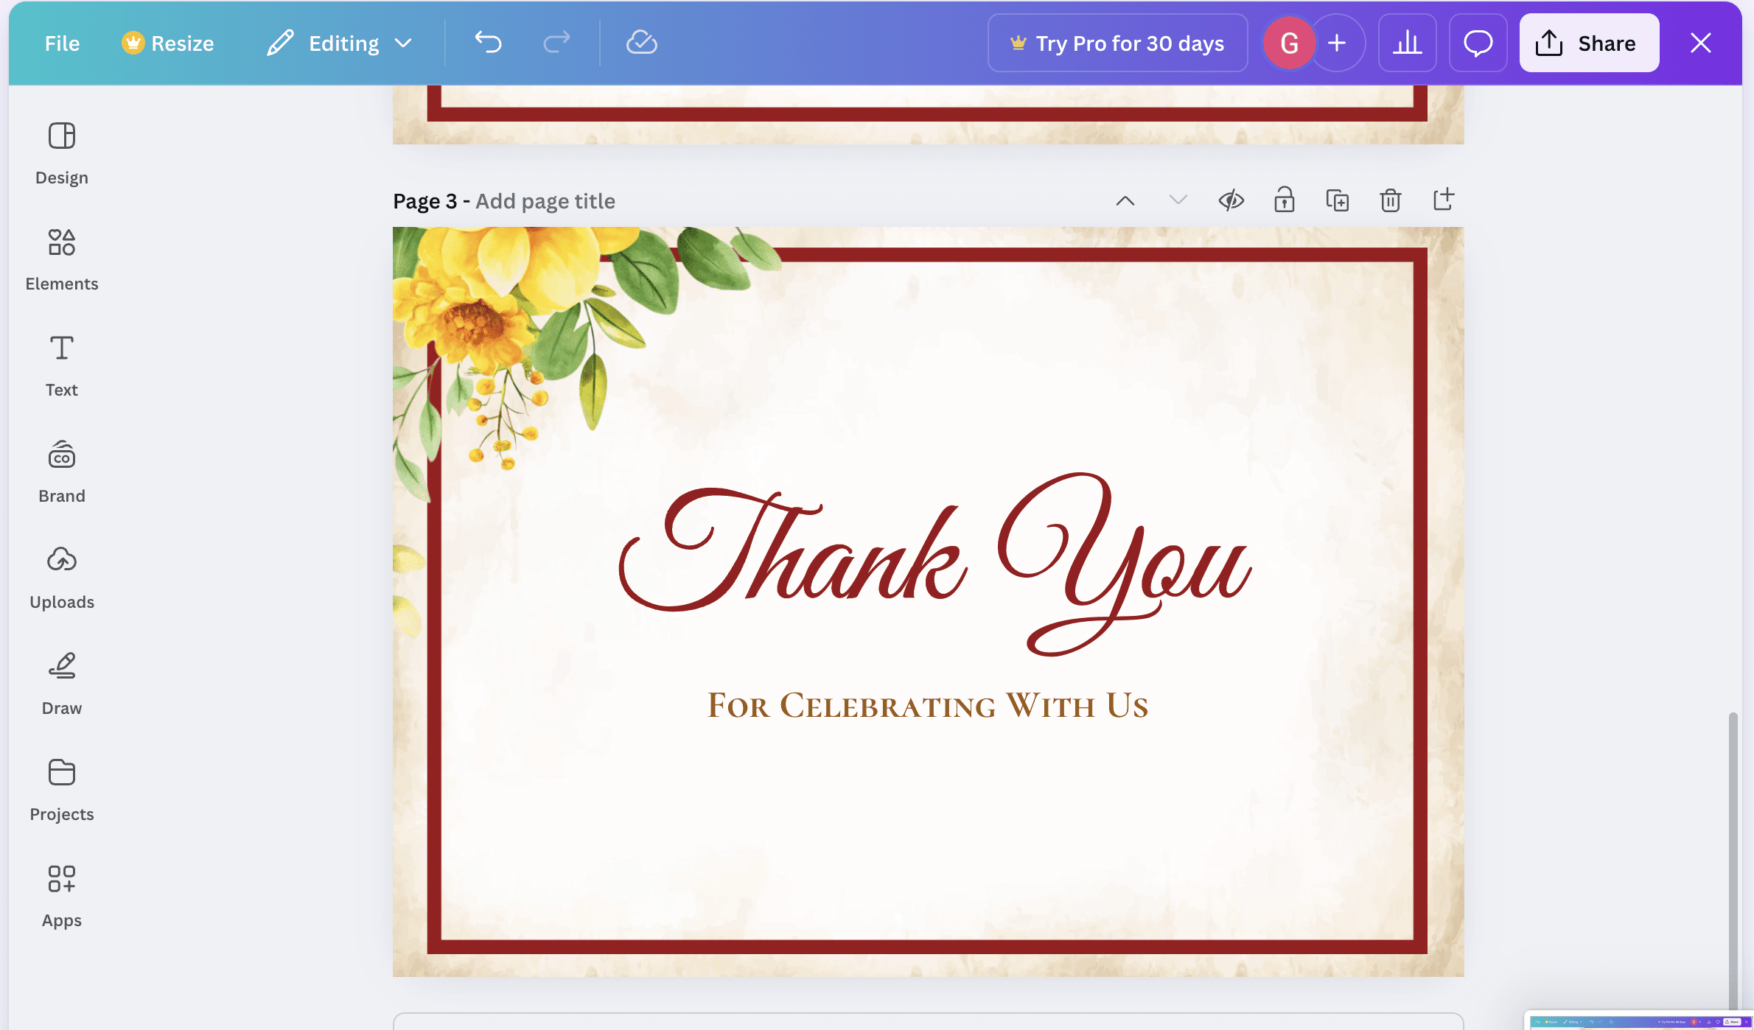Move Page 3 up with chevron
This screenshot has height=1030, width=1754.
click(x=1125, y=200)
